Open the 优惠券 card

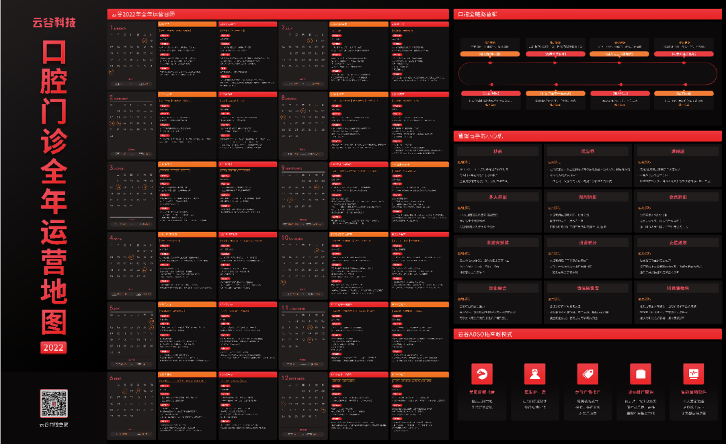coord(588,165)
